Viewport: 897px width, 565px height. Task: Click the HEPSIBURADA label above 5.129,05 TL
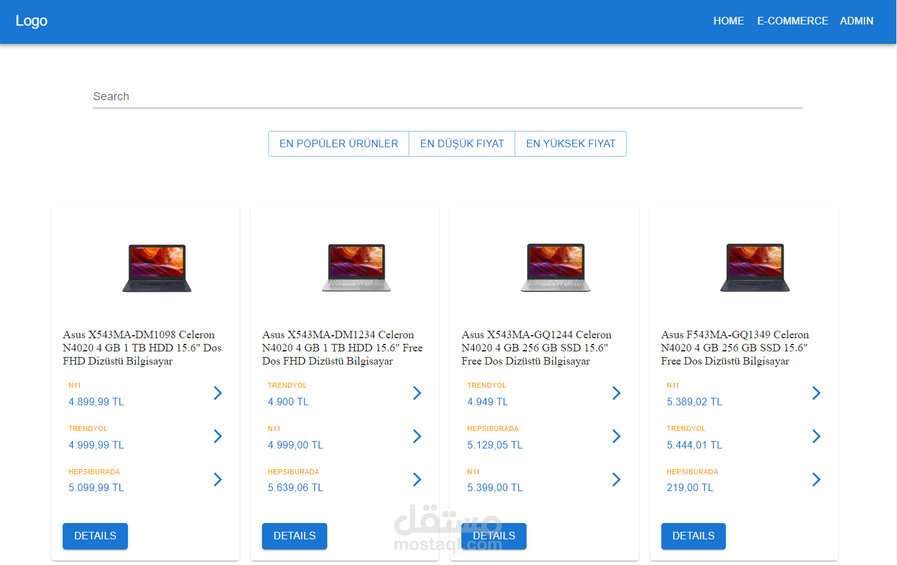point(493,429)
